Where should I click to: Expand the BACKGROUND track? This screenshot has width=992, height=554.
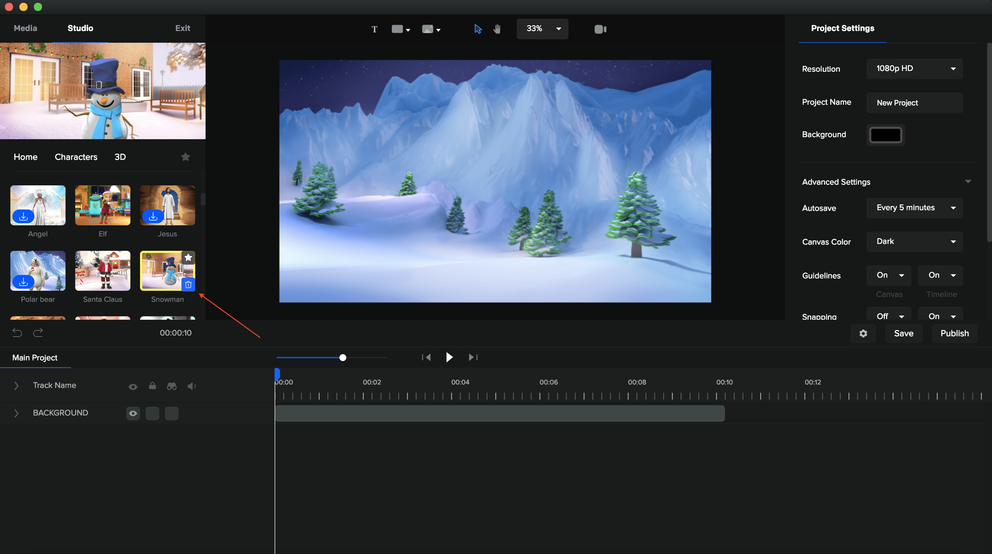tap(16, 413)
